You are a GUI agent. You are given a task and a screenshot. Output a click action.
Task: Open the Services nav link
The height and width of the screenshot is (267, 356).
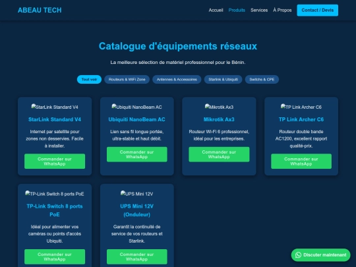click(259, 10)
